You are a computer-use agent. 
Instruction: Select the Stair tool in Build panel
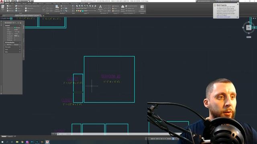(x=18, y=8)
